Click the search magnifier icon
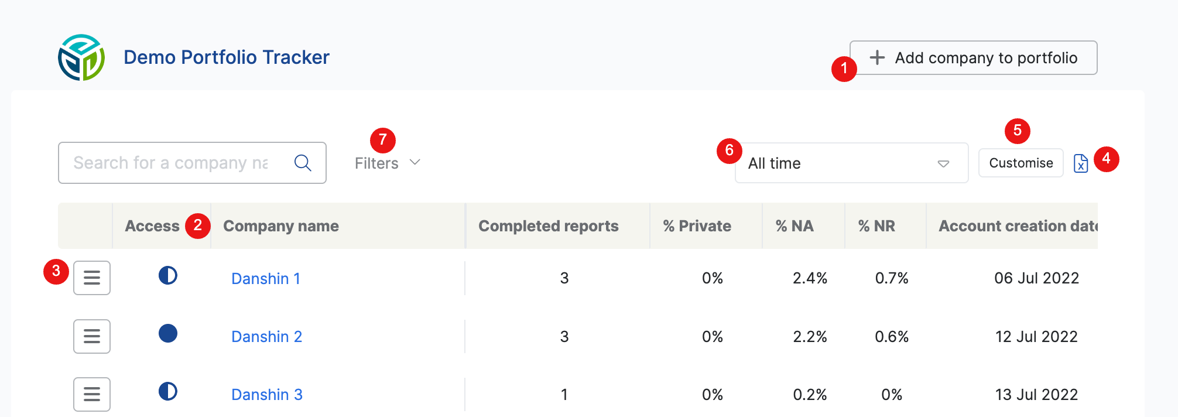The width and height of the screenshot is (1178, 417). [303, 163]
